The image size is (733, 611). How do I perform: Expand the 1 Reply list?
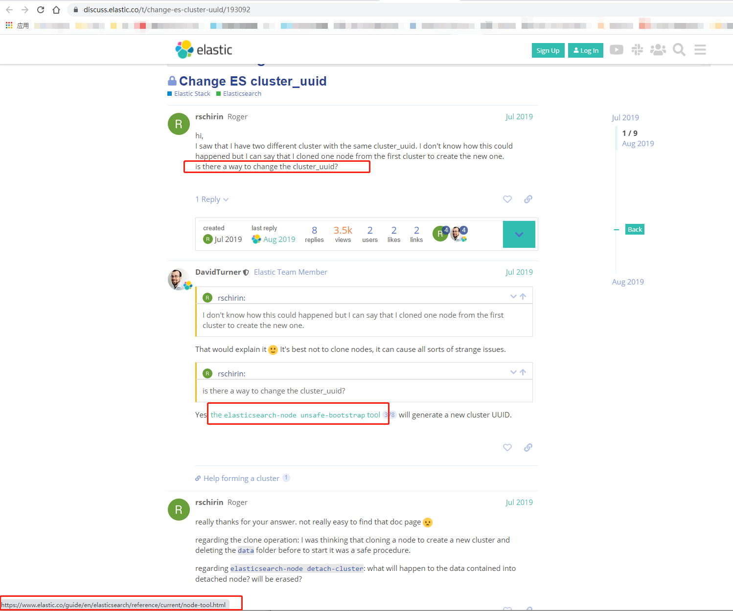tap(212, 199)
